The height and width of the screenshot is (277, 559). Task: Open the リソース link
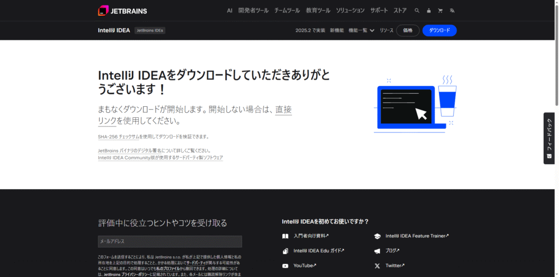pyautogui.click(x=386, y=31)
